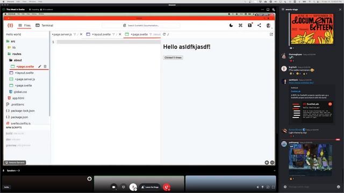Toggle Discord screen share button
This screenshot has width=344, height=193.
click(x=123, y=187)
